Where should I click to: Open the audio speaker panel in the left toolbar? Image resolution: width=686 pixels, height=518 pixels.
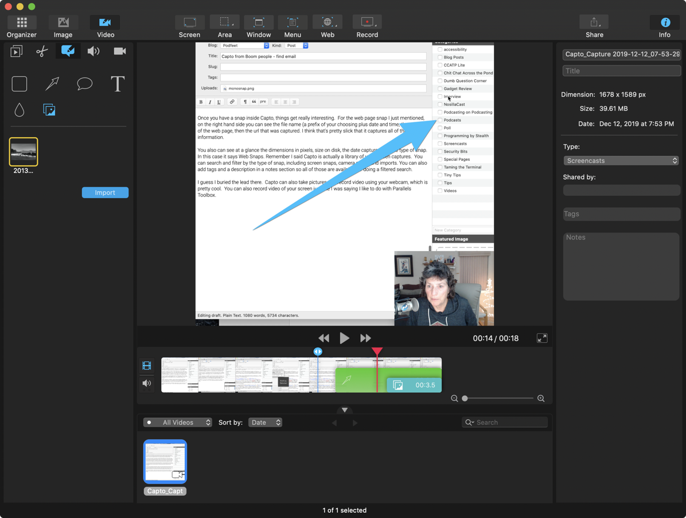[x=93, y=51]
